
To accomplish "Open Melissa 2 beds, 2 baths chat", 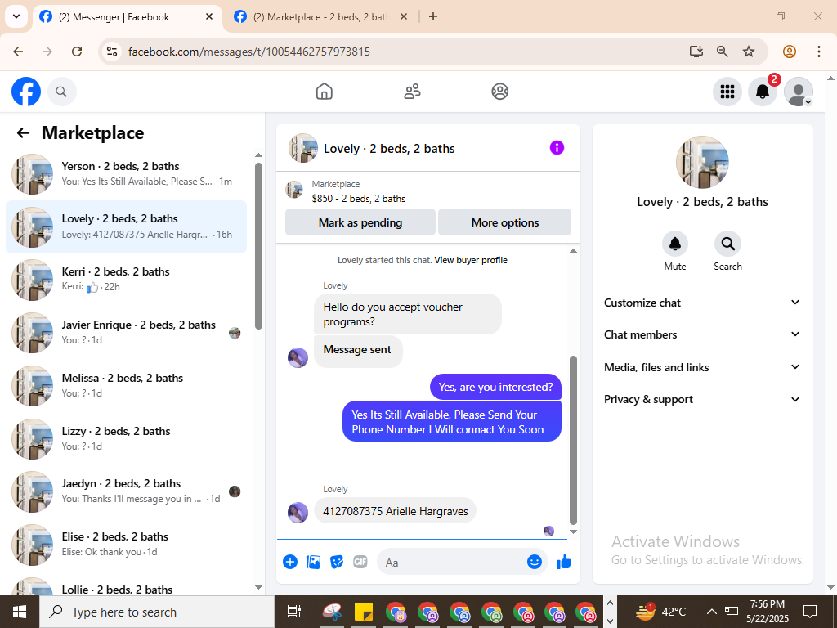I will click(x=127, y=386).
